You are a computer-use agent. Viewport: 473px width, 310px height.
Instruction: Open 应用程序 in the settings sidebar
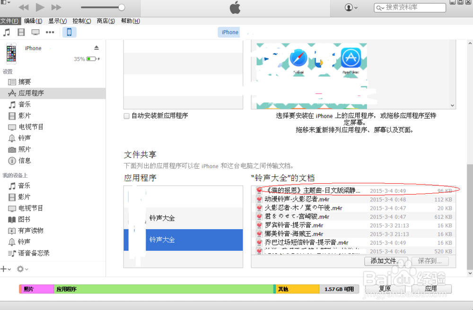pos(53,93)
